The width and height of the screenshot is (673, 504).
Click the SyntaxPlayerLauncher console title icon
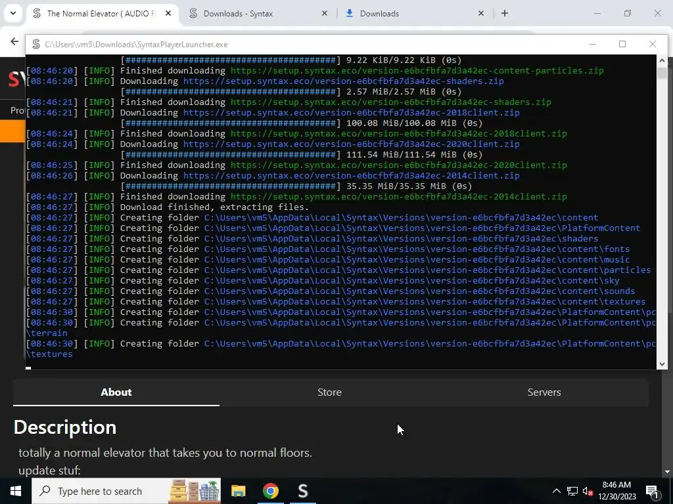[36, 44]
